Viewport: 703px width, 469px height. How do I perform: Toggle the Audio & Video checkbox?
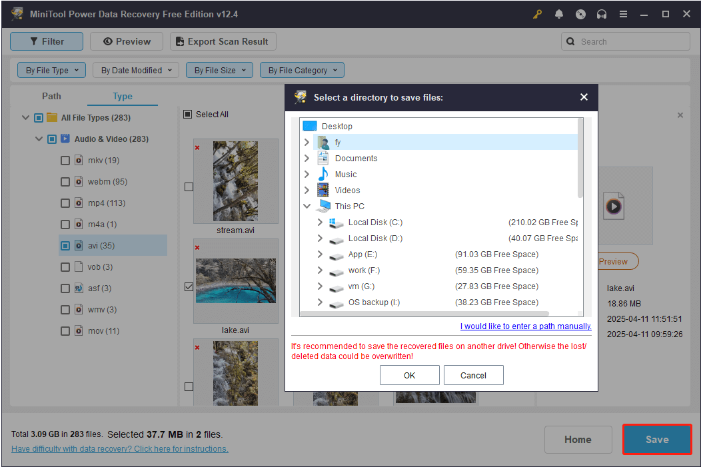click(52, 139)
